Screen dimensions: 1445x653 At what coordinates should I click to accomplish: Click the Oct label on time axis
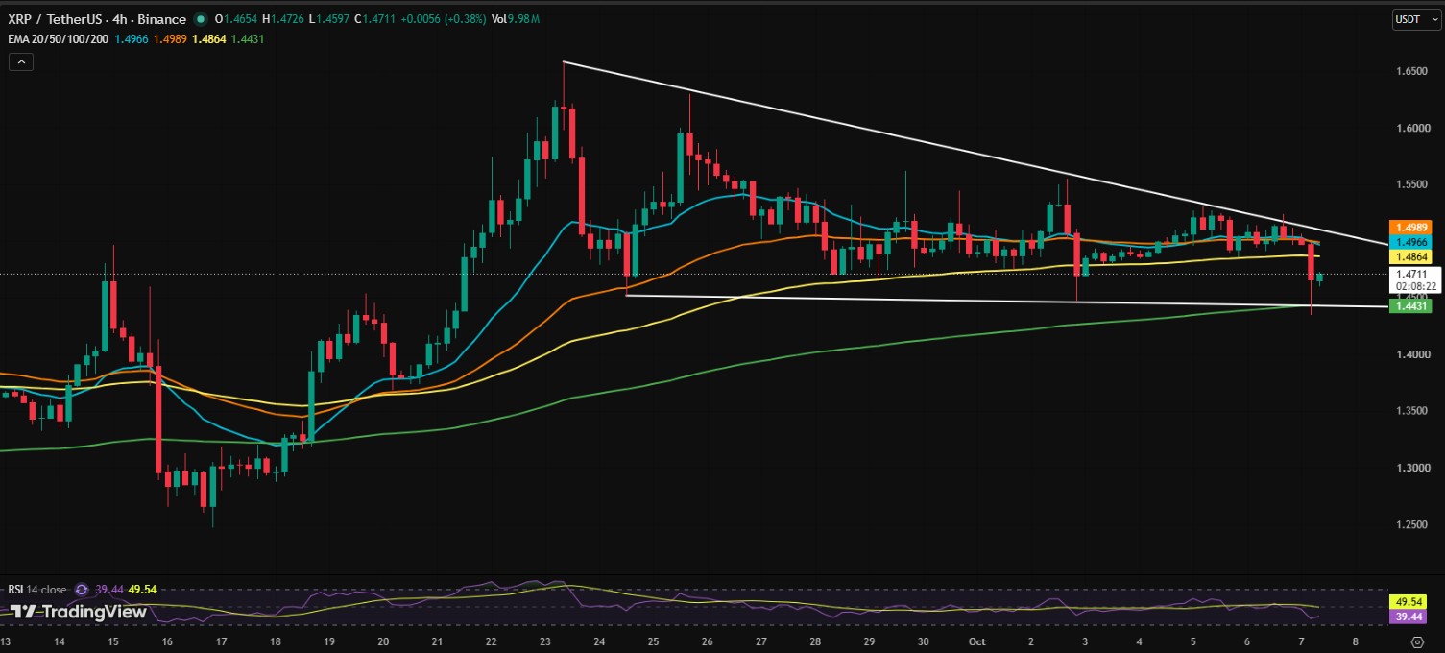tap(977, 641)
